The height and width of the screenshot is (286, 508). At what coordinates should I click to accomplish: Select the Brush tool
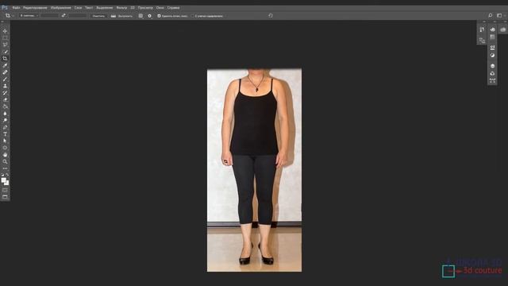point(5,79)
